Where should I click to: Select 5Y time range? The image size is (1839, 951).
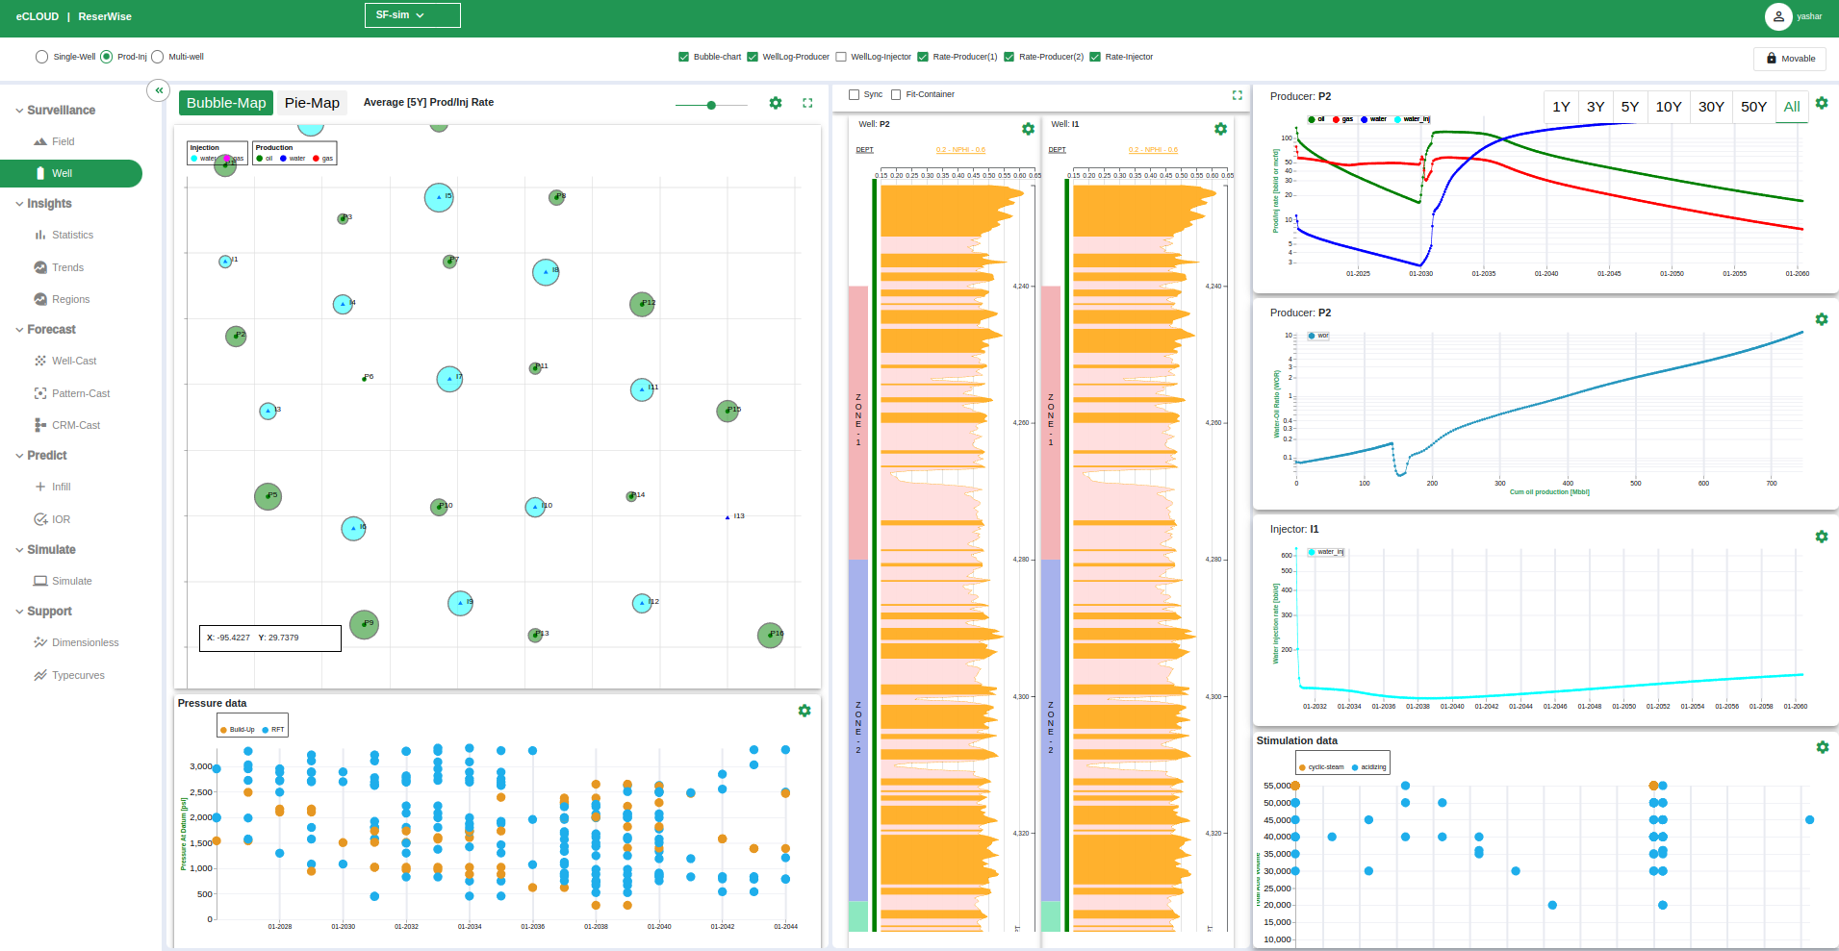pos(1629,107)
